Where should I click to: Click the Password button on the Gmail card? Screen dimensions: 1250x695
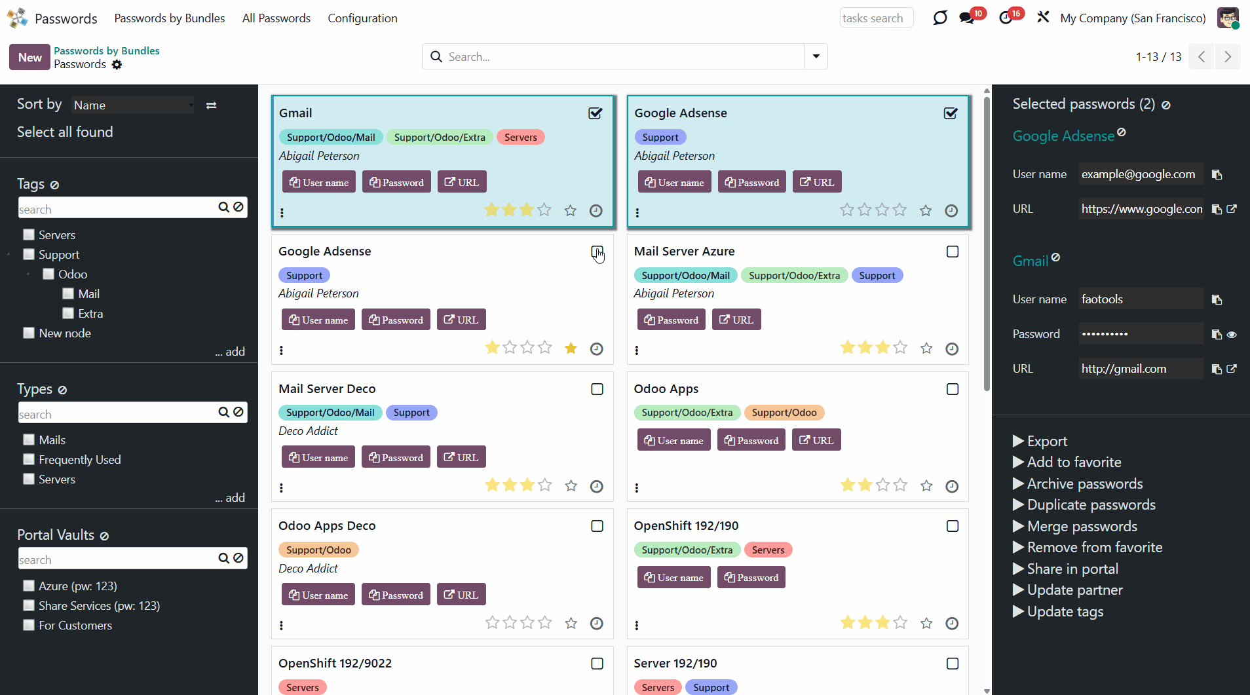396,182
